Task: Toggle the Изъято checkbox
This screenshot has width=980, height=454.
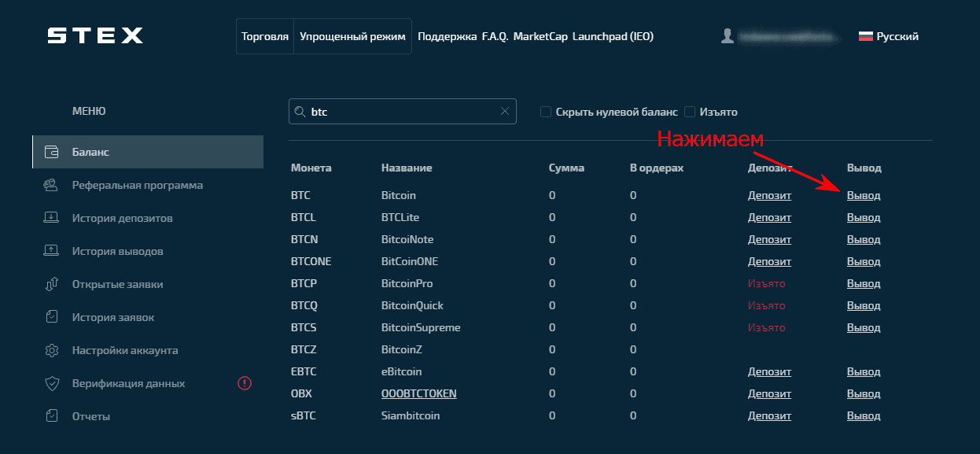Action: pos(690,112)
